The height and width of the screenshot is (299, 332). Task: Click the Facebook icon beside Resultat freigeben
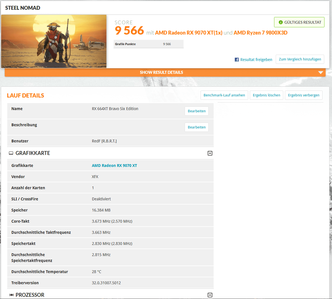click(236, 60)
